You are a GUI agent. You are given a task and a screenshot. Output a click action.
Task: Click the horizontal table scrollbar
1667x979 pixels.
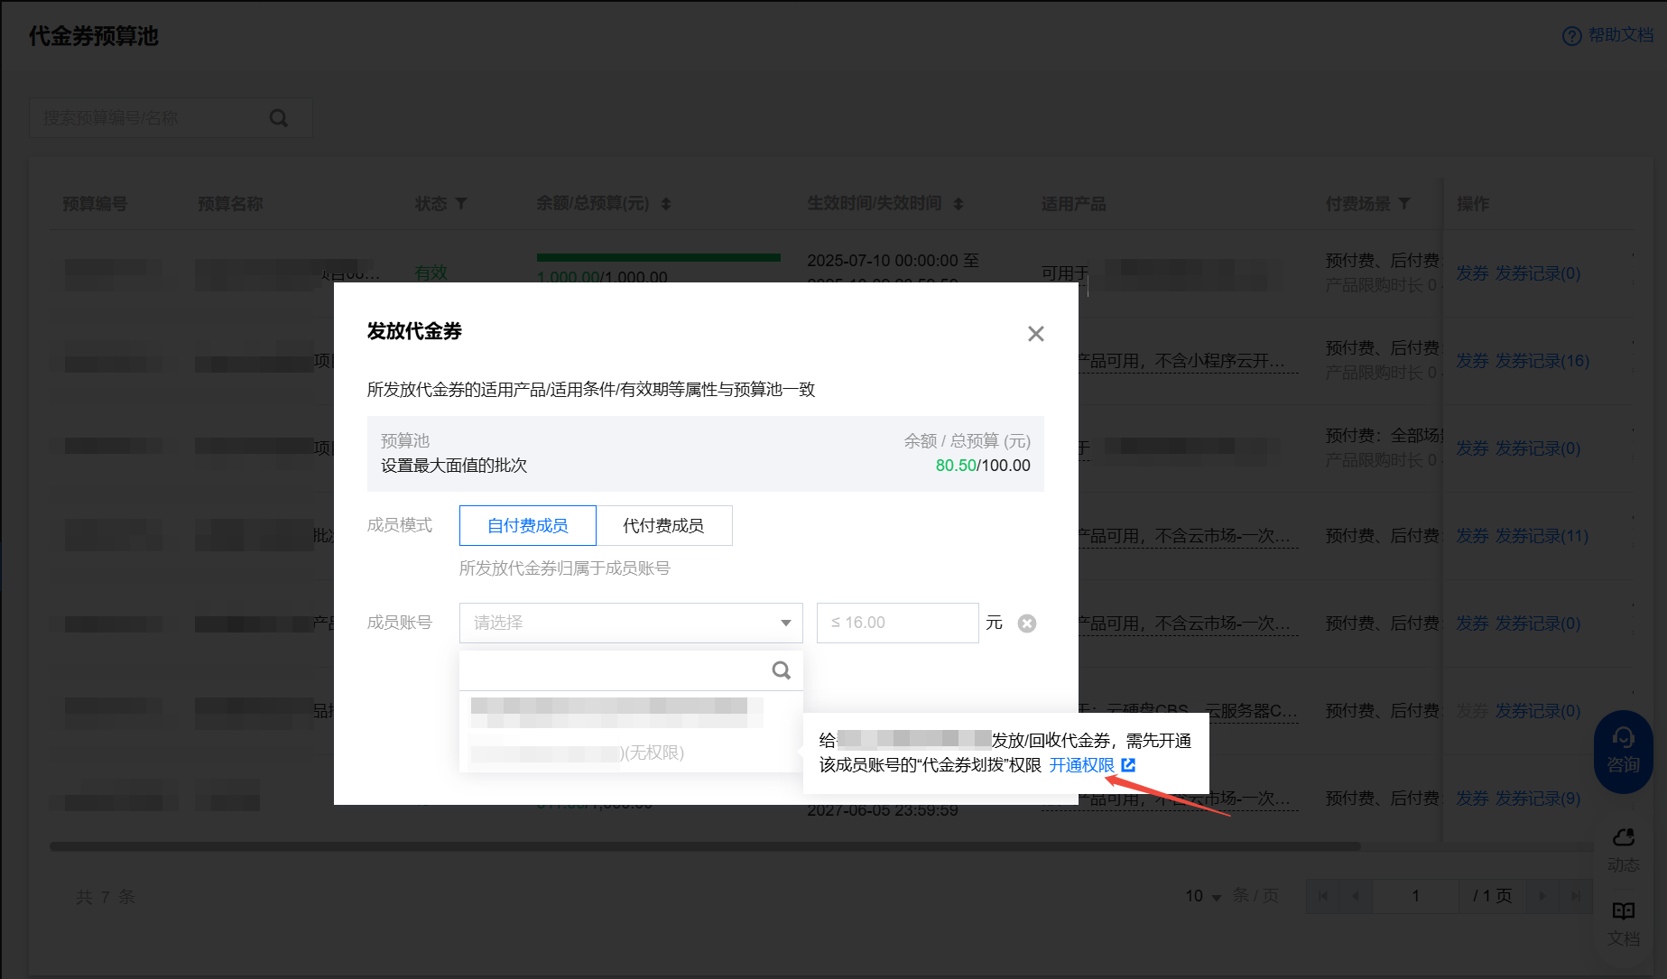pyautogui.click(x=704, y=846)
